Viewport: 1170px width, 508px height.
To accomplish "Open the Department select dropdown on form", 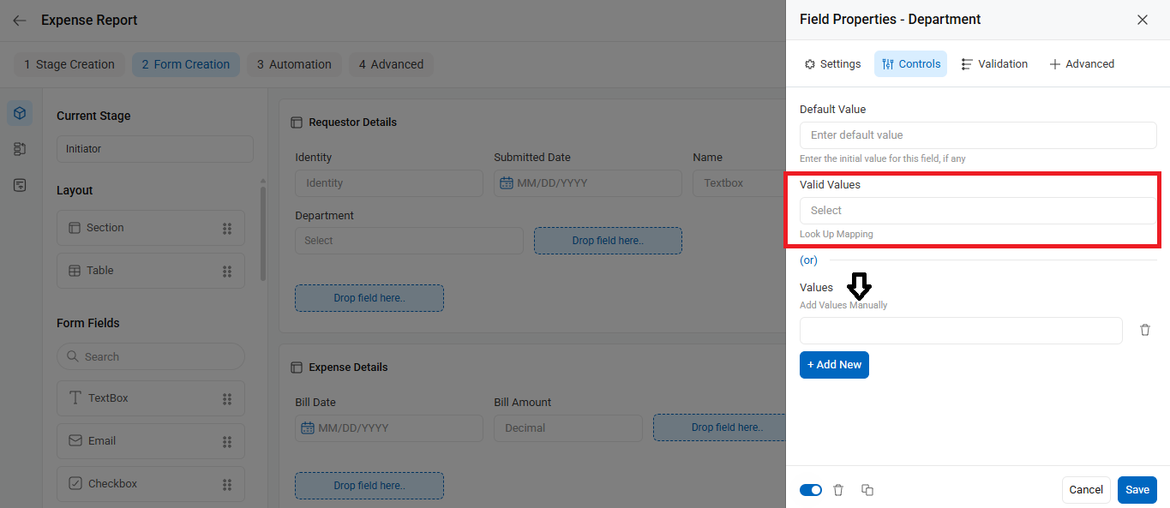I will (409, 241).
